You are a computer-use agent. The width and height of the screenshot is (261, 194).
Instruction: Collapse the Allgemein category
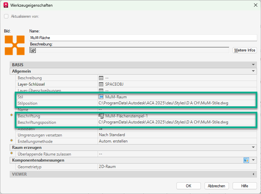point(253,71)
